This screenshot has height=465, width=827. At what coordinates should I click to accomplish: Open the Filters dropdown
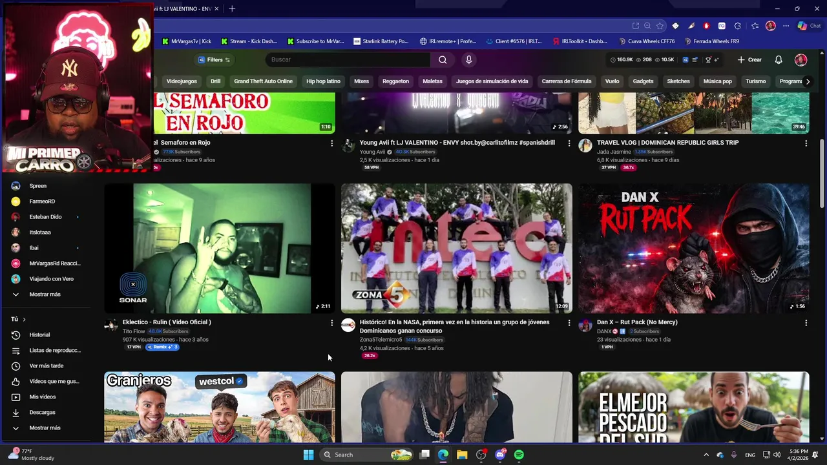pyautogui.click(x=214, y=59)
